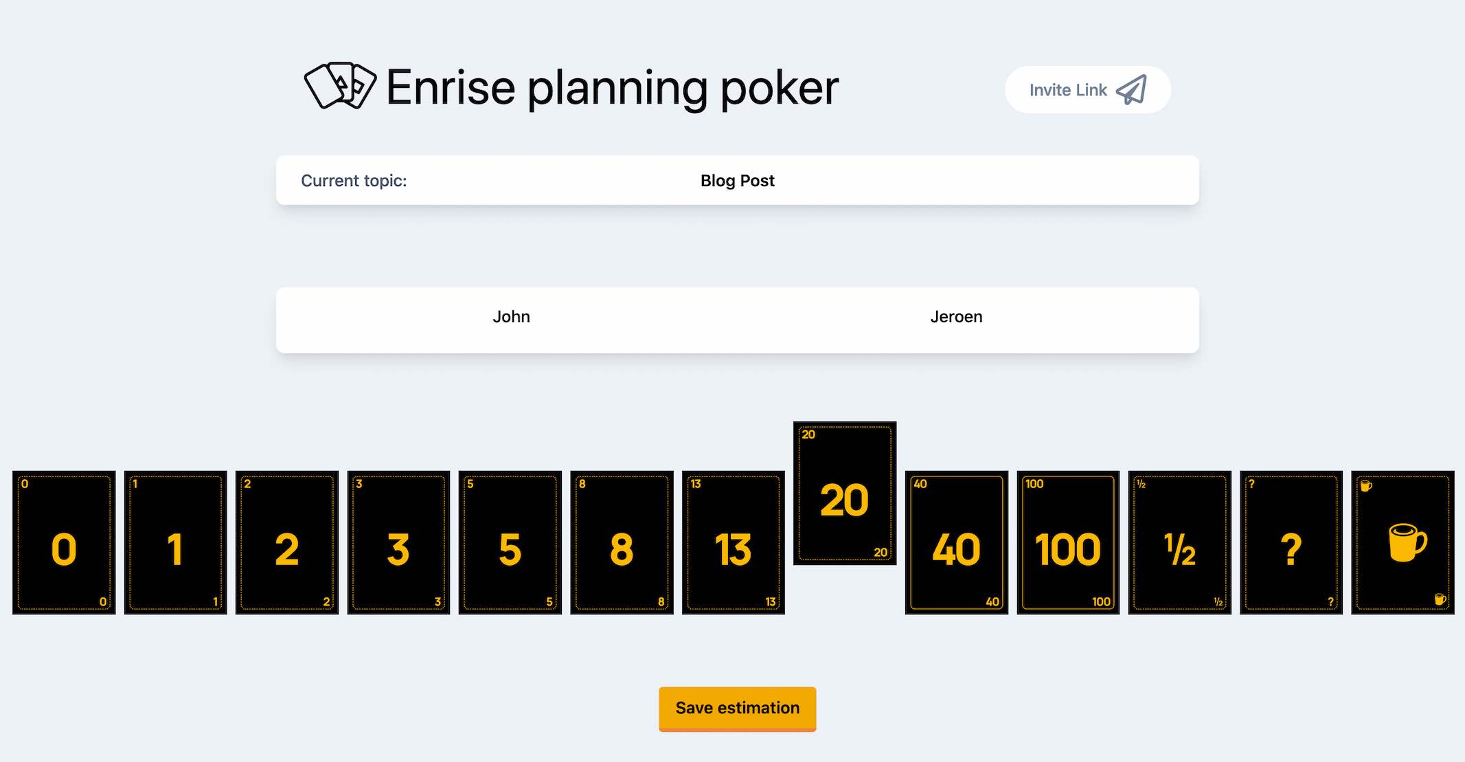Image resolution: width=1465 pixels, height=762 pixels.
Task: Select the 3 point card
Action: (x=398, y=542)
